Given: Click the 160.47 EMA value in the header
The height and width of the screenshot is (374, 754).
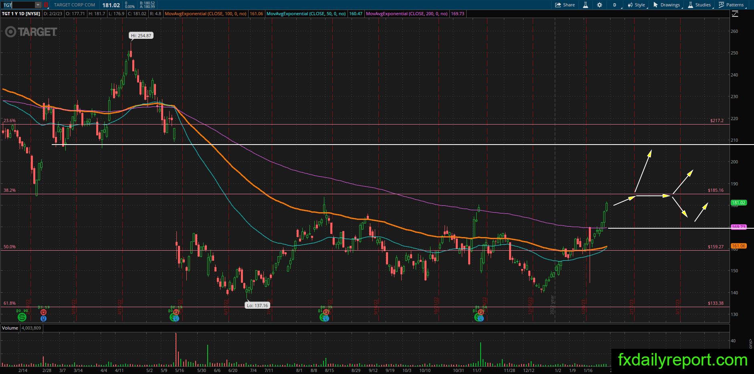Looking at the screenshot, I should coord(356,14).
